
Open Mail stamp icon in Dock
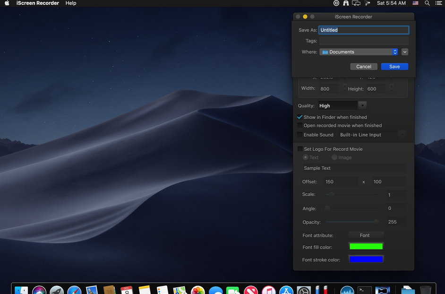[x=92, y=290]
